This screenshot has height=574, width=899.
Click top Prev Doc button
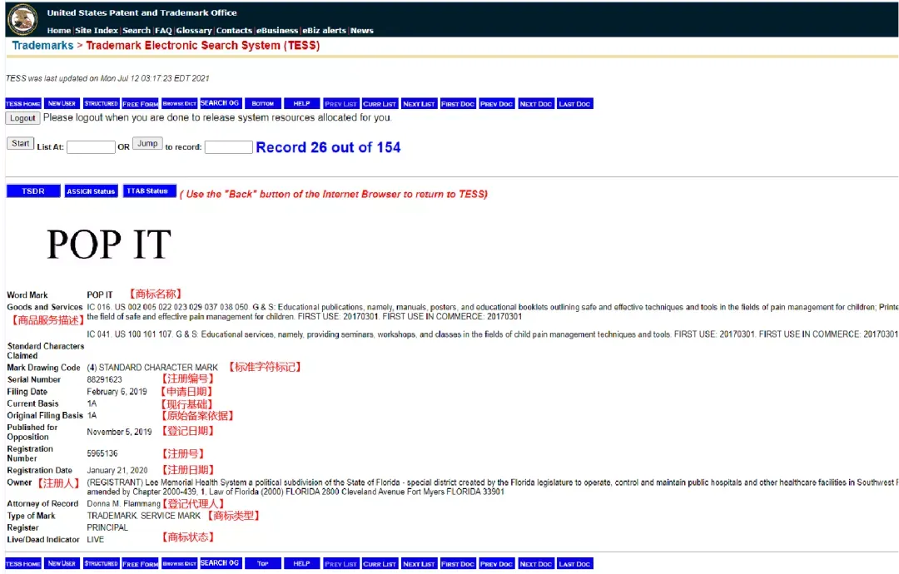point(497,104)
